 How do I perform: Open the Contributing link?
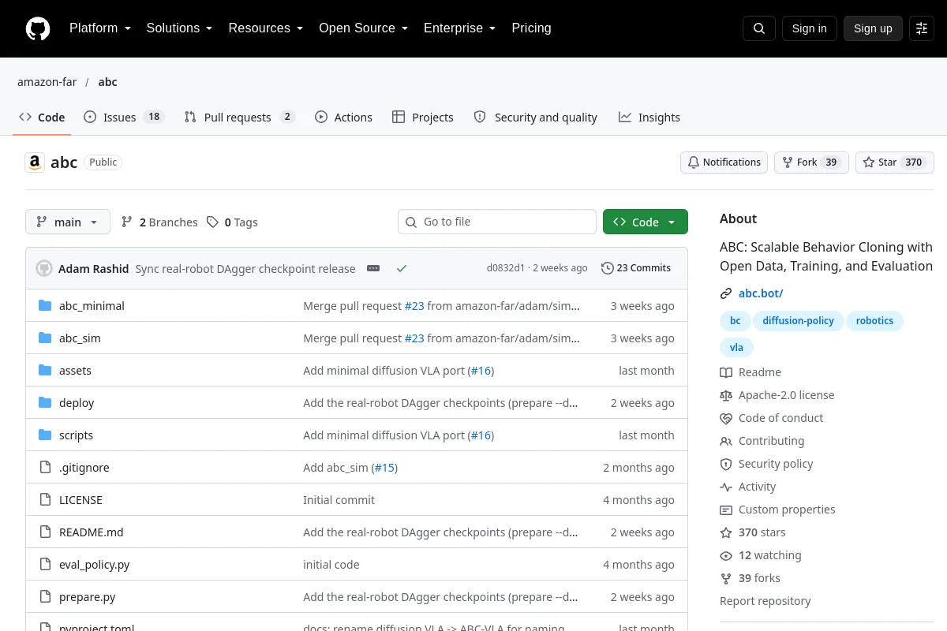point(762,441)
